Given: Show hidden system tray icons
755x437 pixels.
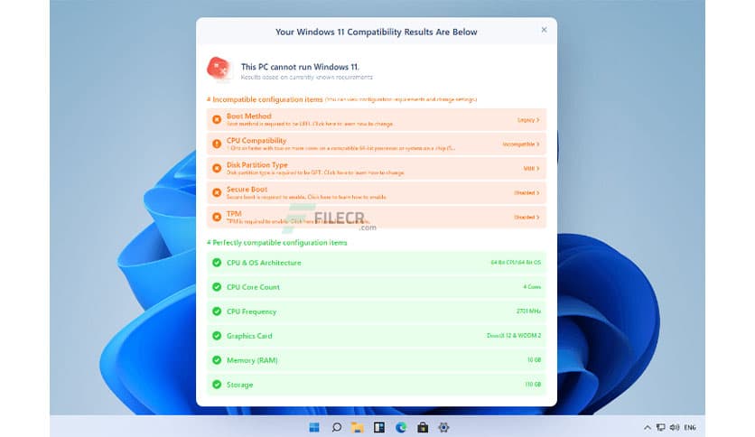Looking at the screenshot, I should [x=648, y=427].
